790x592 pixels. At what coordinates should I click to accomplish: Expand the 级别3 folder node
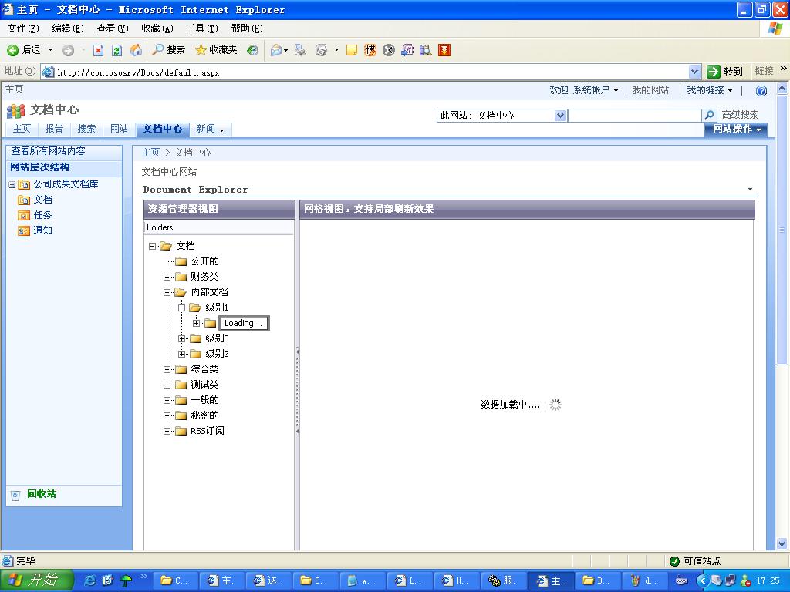pos(182,338)
